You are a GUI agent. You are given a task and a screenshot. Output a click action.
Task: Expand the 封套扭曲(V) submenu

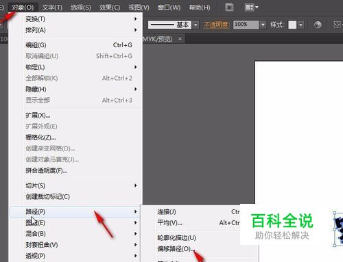(75, 245)
